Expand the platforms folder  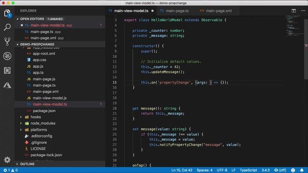pyautogui.click(x=60, y=130)
